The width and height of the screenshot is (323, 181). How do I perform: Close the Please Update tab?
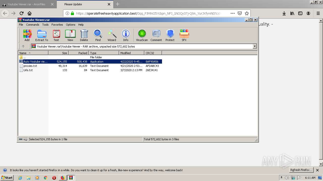[x=109, y=4]
